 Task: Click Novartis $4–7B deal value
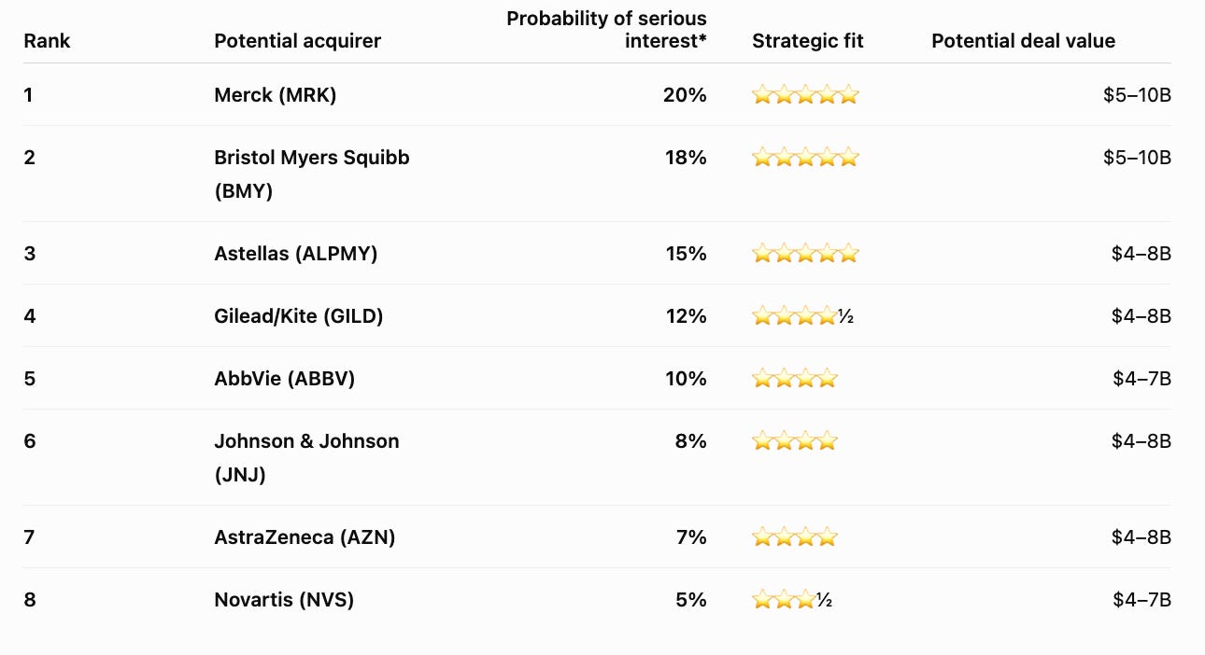pyautogui.click(x=1141, y=600)
